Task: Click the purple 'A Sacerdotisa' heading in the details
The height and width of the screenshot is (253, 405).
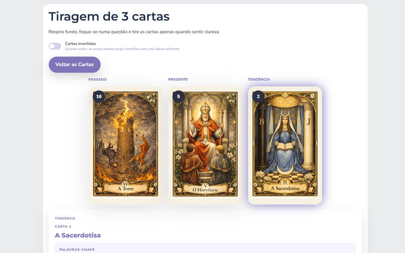Action: 78,235
